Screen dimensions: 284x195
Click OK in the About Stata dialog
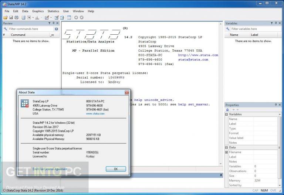tap(116, 169)
